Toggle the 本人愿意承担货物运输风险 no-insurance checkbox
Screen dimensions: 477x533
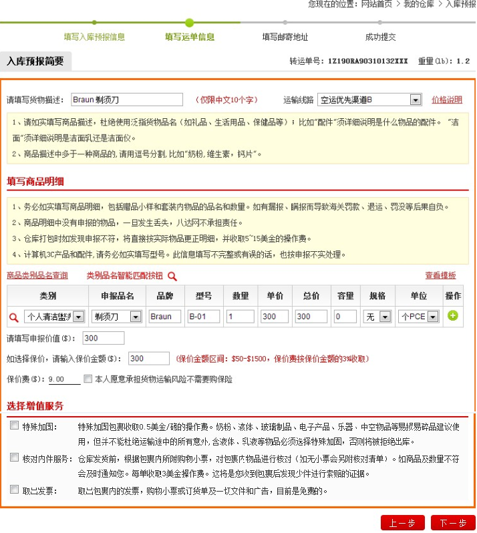click(88, 379)
